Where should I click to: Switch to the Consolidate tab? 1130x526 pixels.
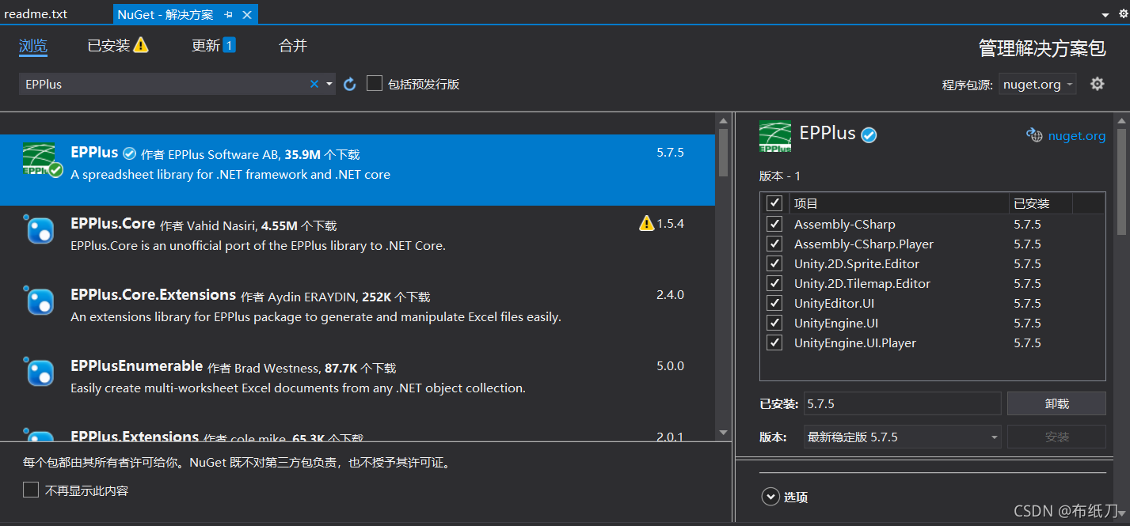point(293,46)
